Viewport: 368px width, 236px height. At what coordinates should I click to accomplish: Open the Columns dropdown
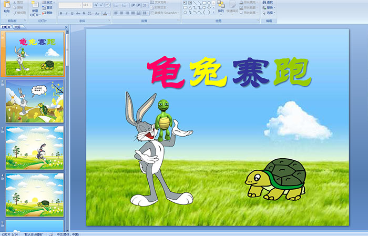(146, 13)
